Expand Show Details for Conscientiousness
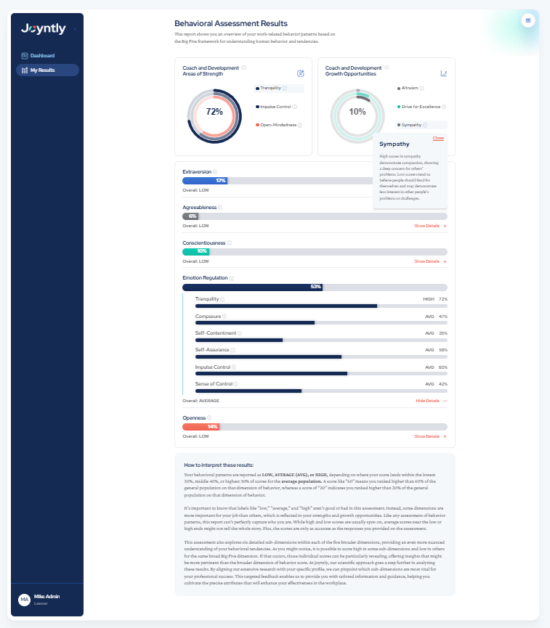This screenshot has height=628, width=550. coord(430,261)
